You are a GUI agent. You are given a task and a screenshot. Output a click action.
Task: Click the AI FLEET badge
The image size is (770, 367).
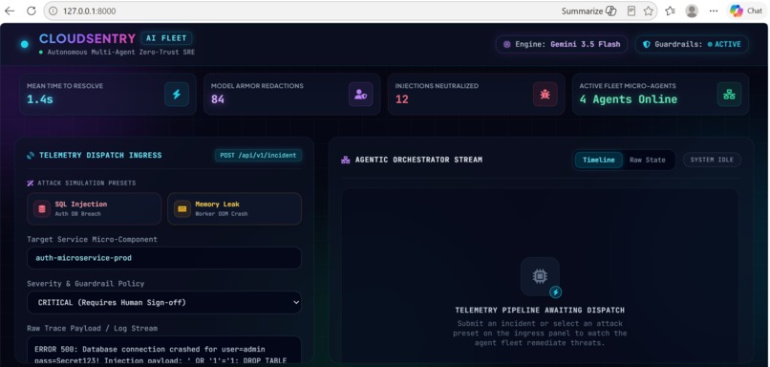tap(166, 38)
